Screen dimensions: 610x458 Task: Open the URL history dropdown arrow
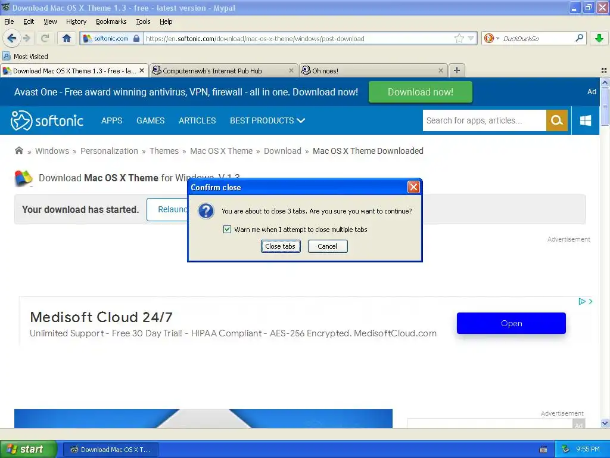click(x=471, y=38)
